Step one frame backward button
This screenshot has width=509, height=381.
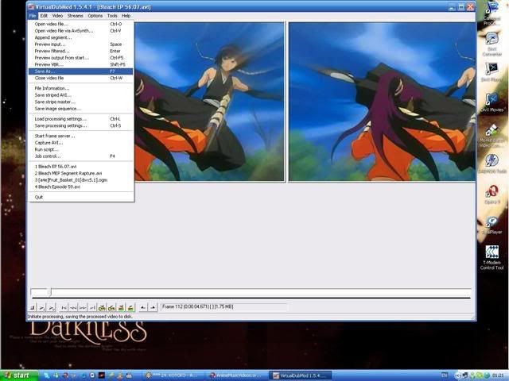tap(73, 307)
